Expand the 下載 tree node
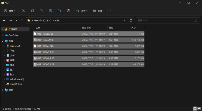The image size is (202, 111). [x=4, y=51]
